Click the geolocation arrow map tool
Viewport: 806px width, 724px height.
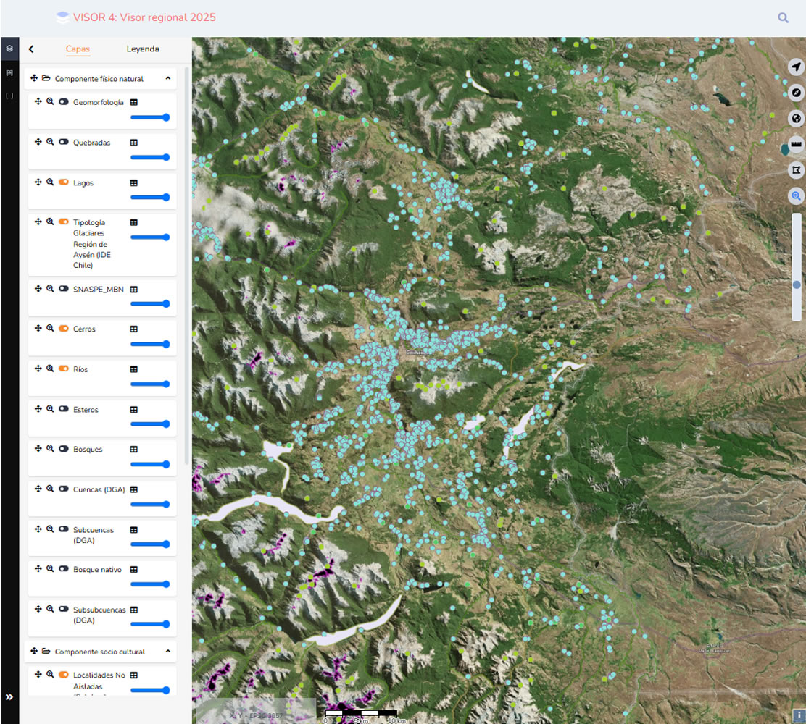click(x=797, y=67)
